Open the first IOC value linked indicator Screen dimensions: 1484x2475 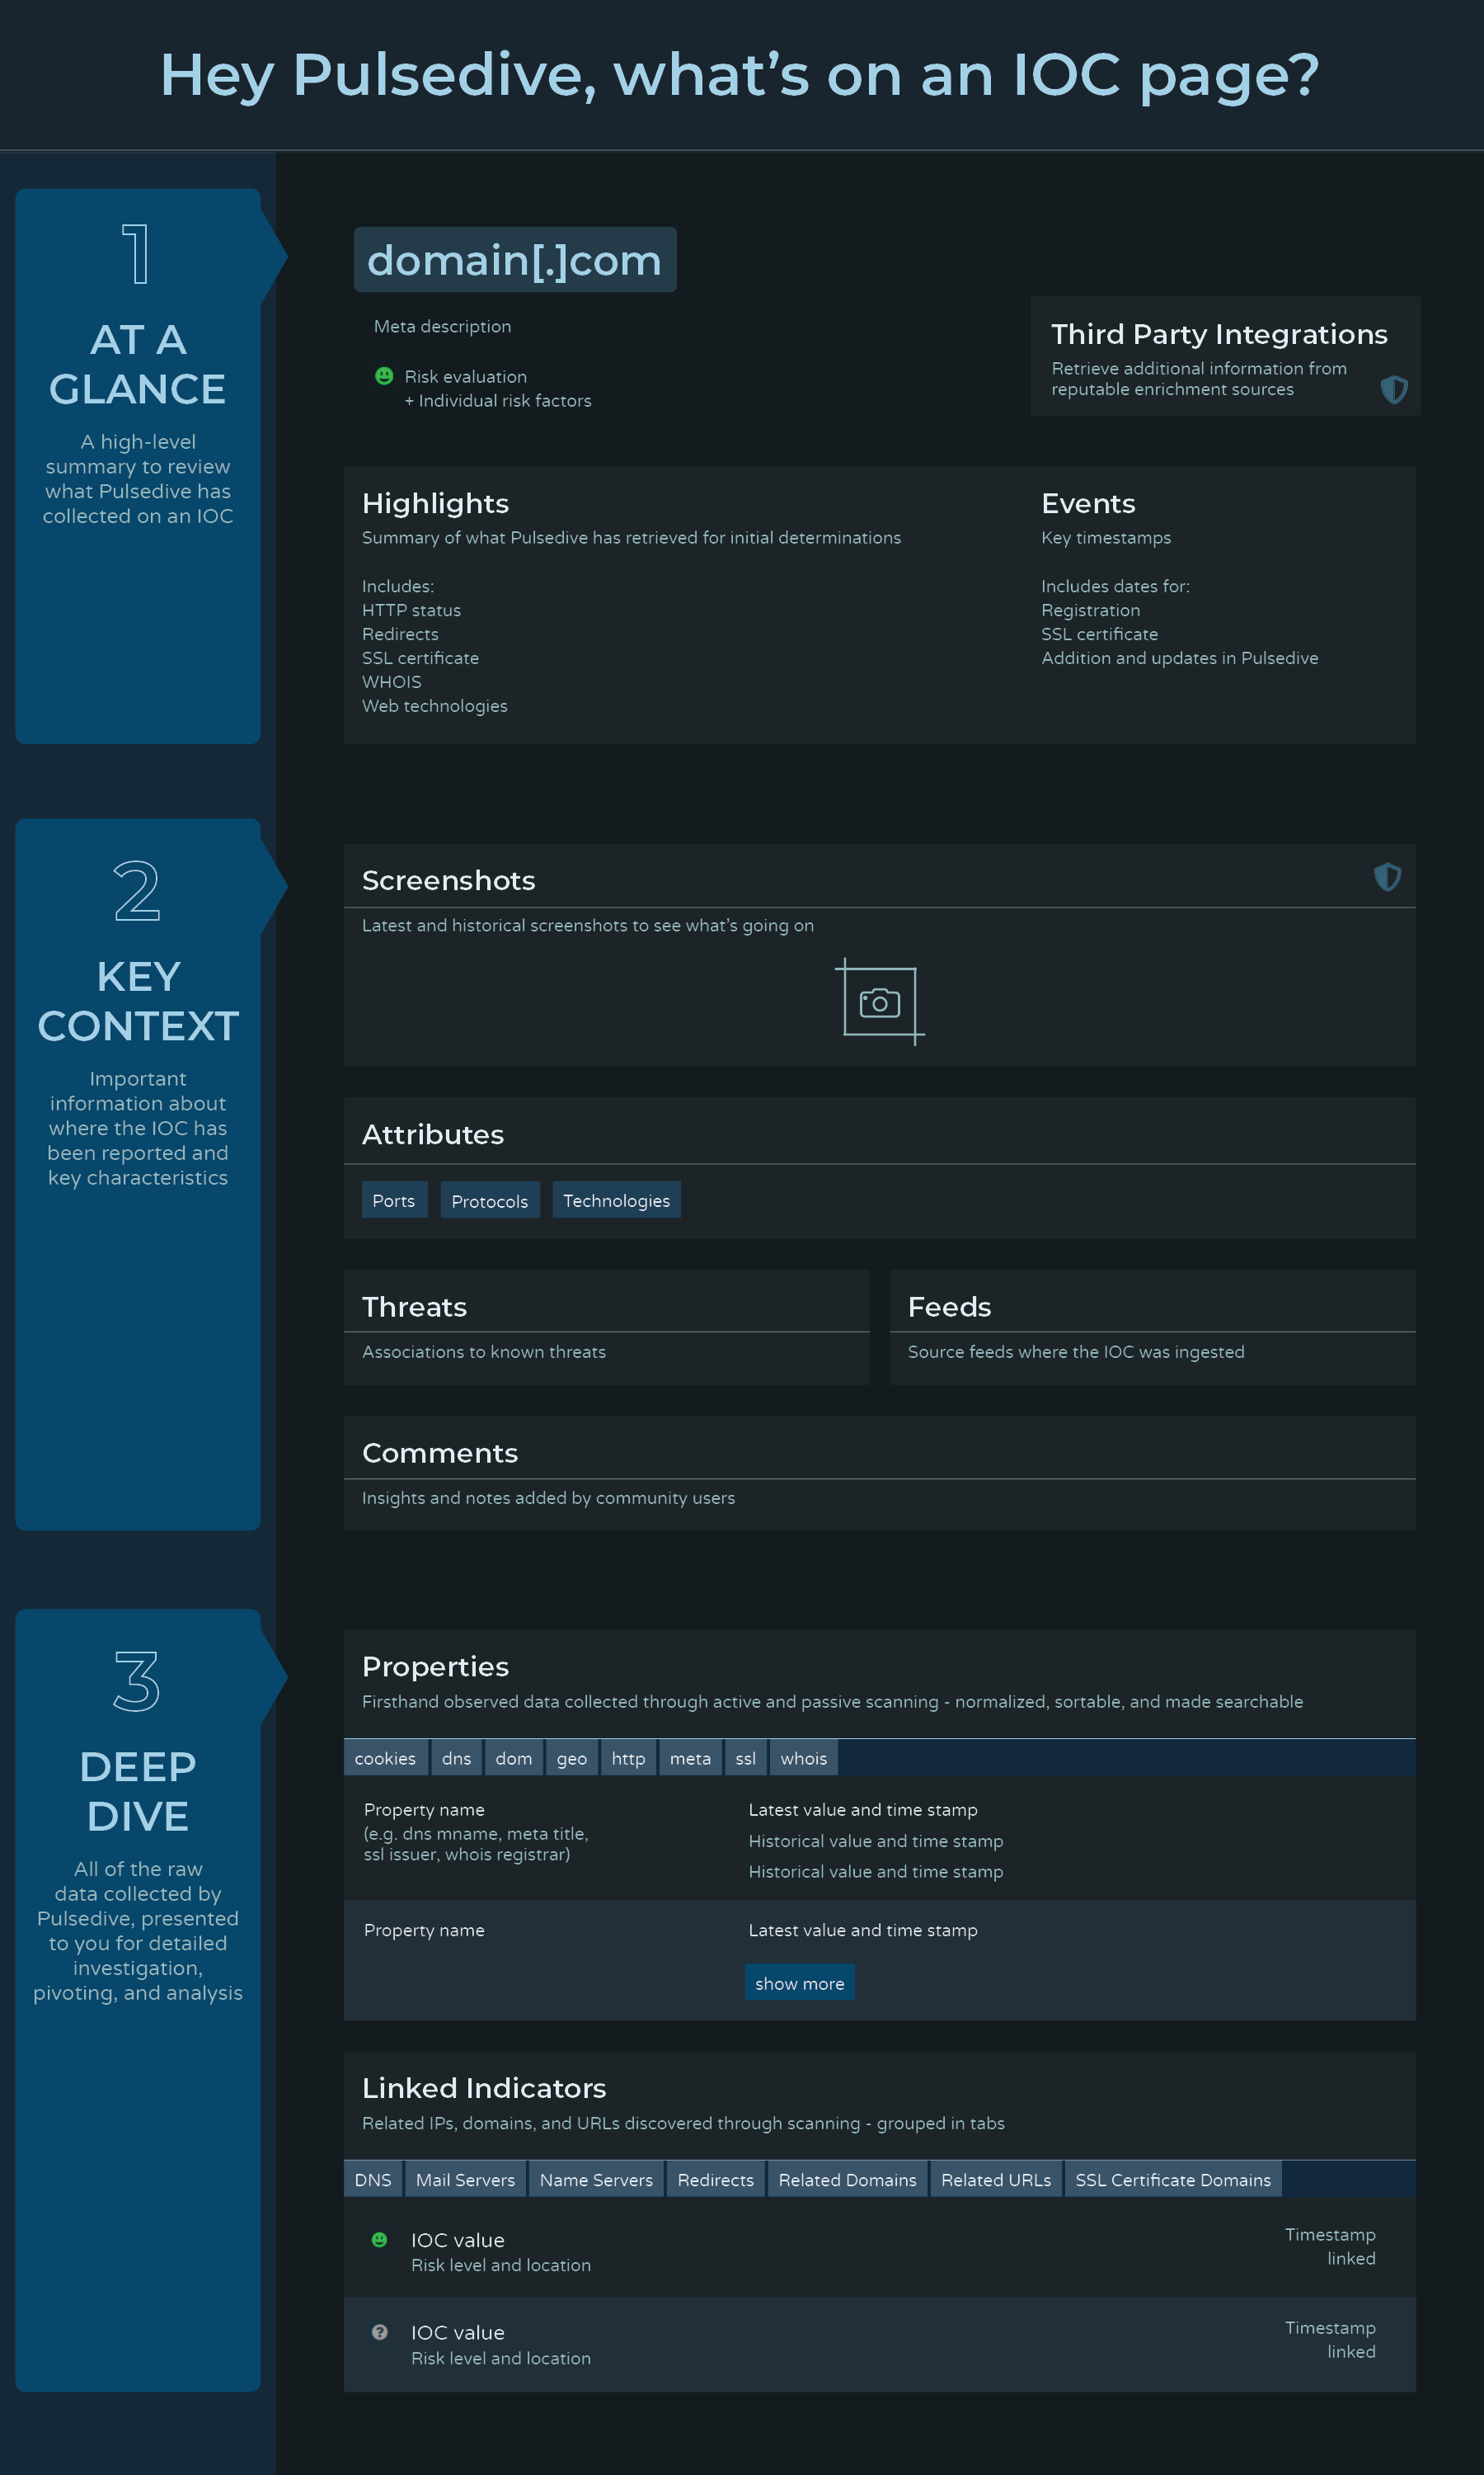click(458, 2240)
